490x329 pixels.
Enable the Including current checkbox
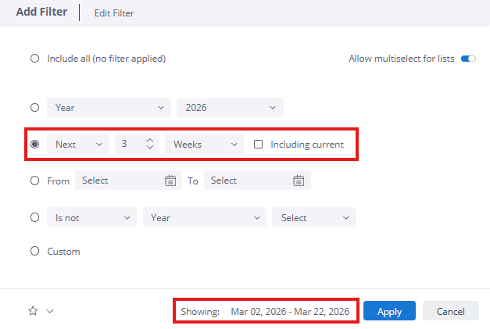pyautogui.click(x=259, y=145)
